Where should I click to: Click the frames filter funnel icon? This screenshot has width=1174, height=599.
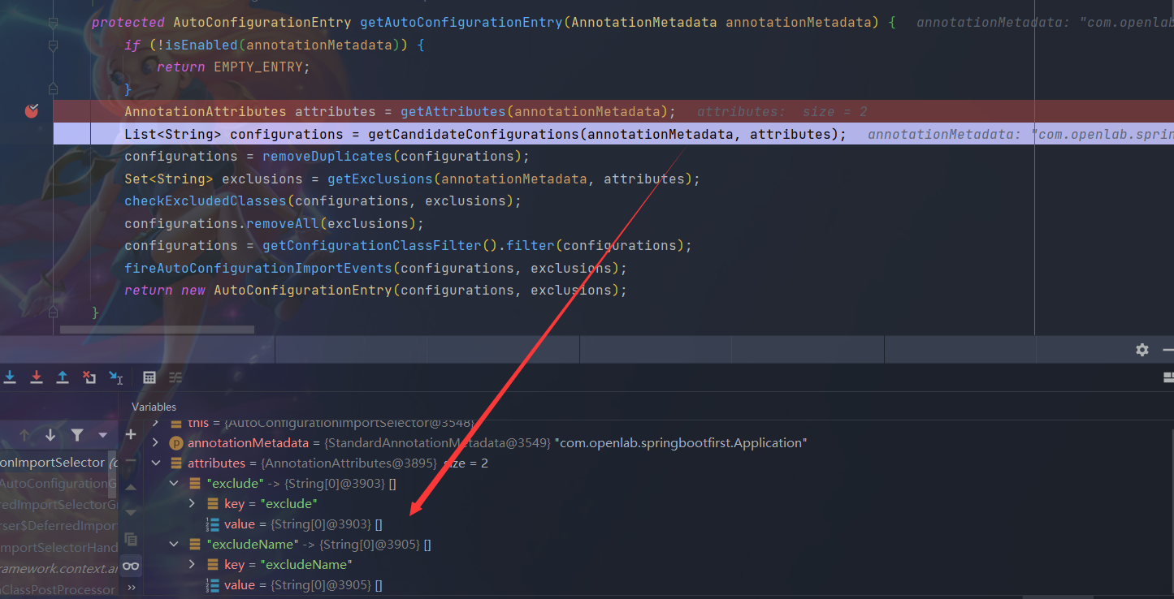point(77,436)
